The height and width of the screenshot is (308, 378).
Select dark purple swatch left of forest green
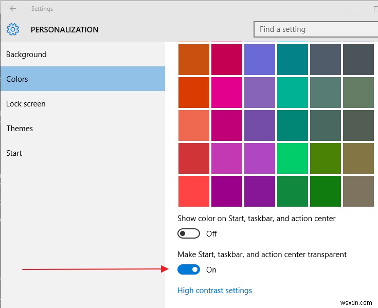260,191
